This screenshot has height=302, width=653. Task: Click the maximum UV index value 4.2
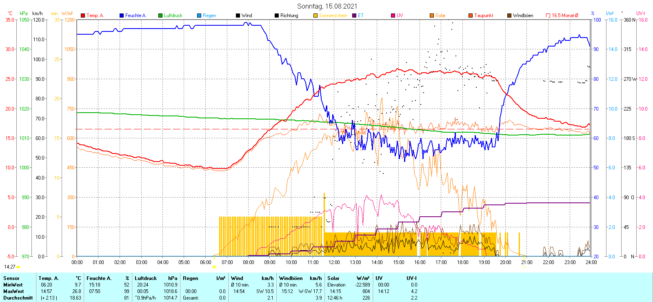click(414, 291)
